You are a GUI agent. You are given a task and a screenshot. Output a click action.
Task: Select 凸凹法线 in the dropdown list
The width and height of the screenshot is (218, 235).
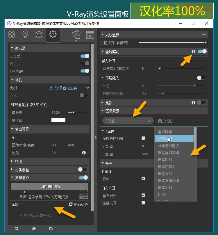pyautogui.click(x=174, y=139)
